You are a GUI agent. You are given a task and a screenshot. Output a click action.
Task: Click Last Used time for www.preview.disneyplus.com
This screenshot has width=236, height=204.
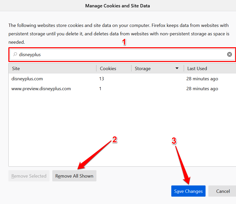pos(202,89)
